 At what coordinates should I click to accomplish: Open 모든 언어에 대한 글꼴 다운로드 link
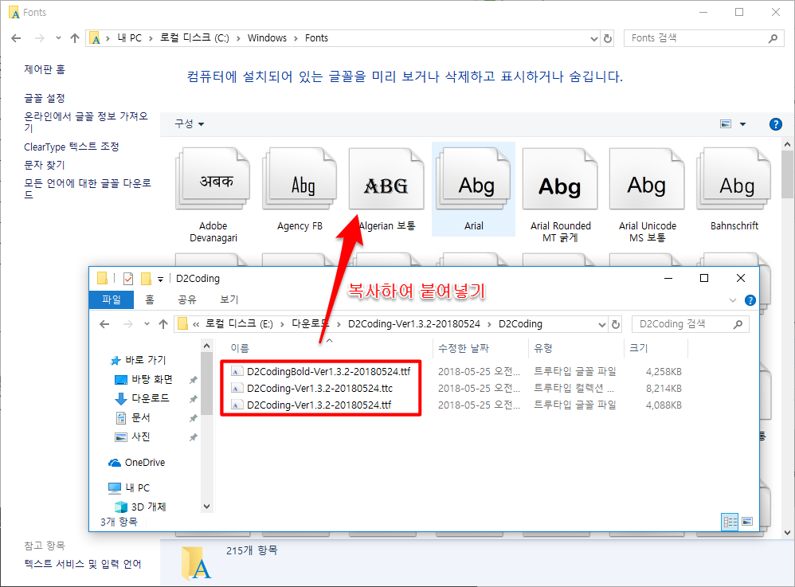(x=88, y=189)
